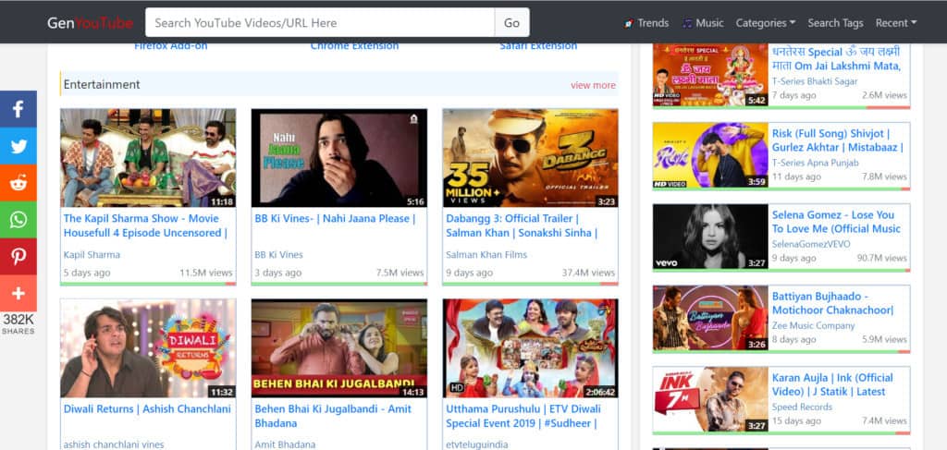Click the Firefox Add-on link
The height and width of the screenshot is (450, 947).
(171, 46)
